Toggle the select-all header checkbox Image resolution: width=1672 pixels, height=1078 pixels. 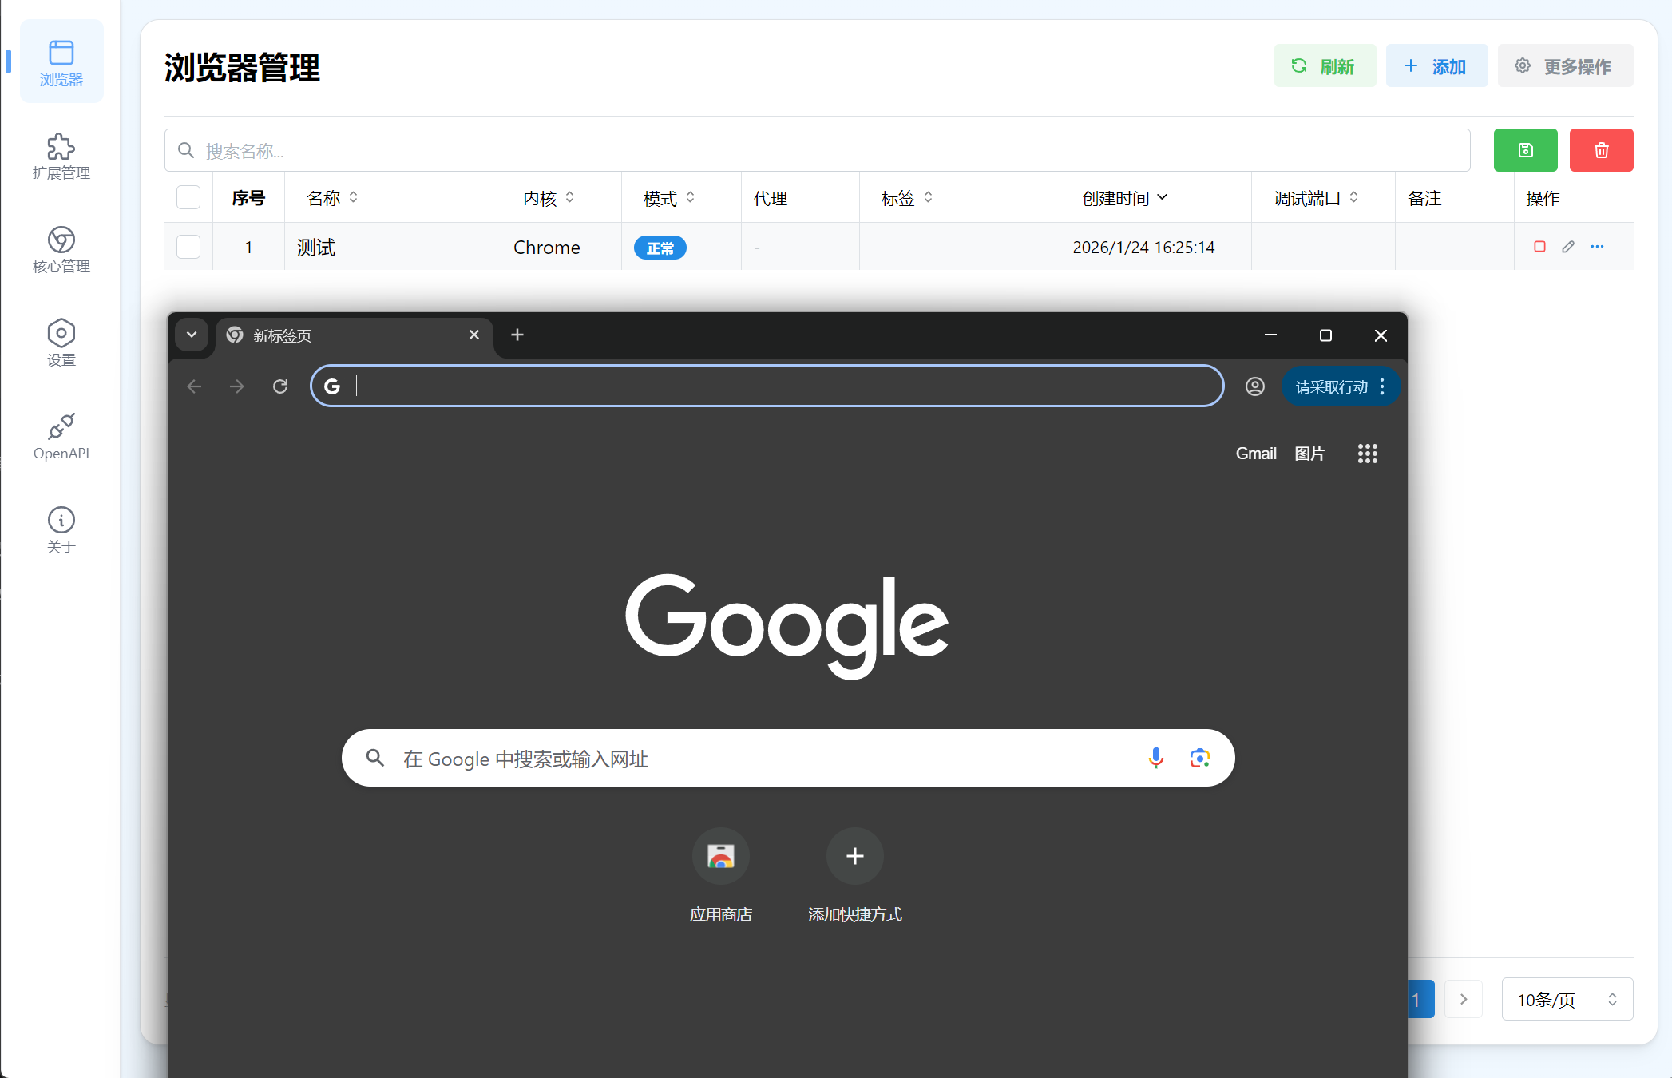(x=188, y=197)
